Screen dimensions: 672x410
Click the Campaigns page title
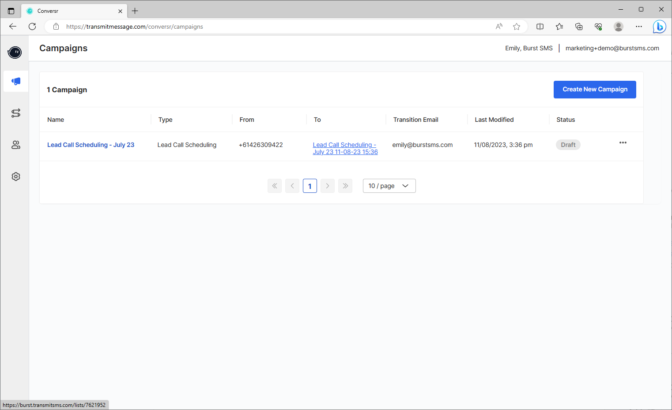point(64,48)
